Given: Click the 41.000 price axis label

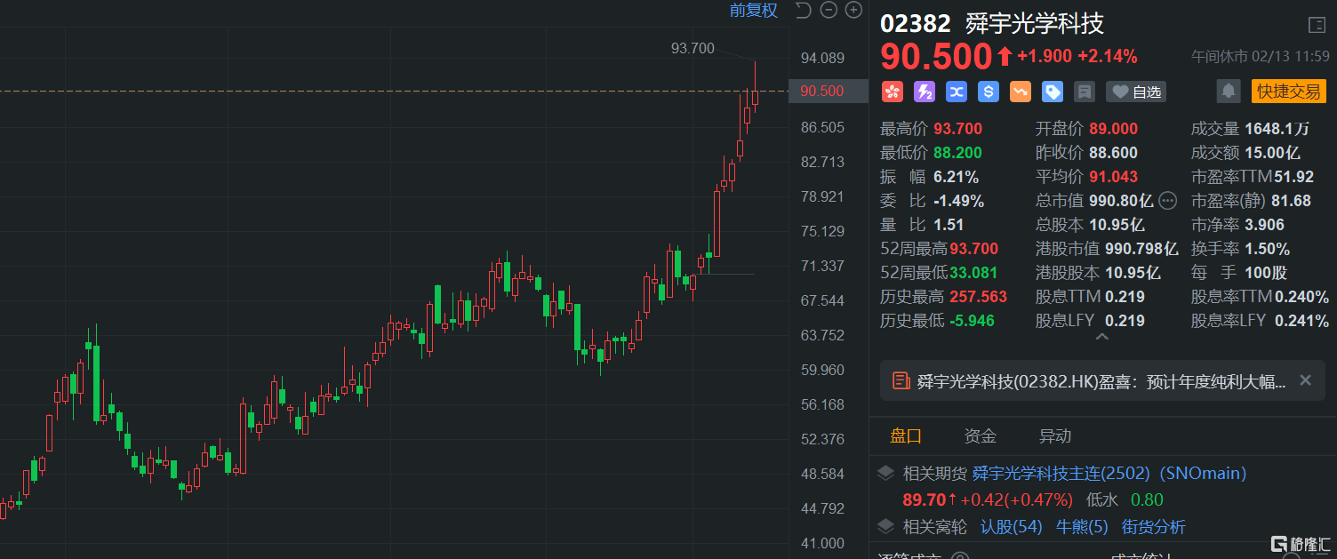Looking at the screenshot, I should coord(821,543).
